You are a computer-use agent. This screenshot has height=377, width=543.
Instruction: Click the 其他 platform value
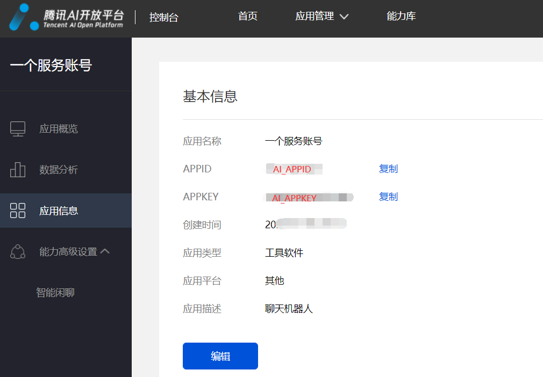(x=275, y=280)
